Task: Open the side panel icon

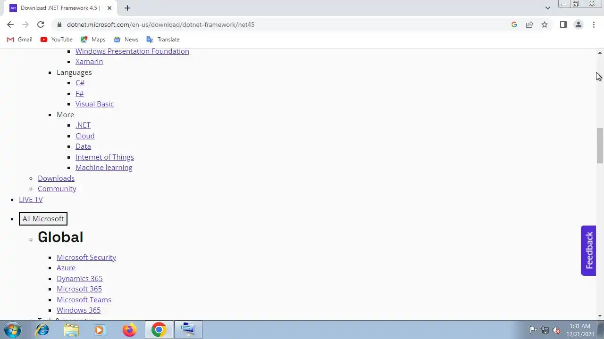Action: 563,24
